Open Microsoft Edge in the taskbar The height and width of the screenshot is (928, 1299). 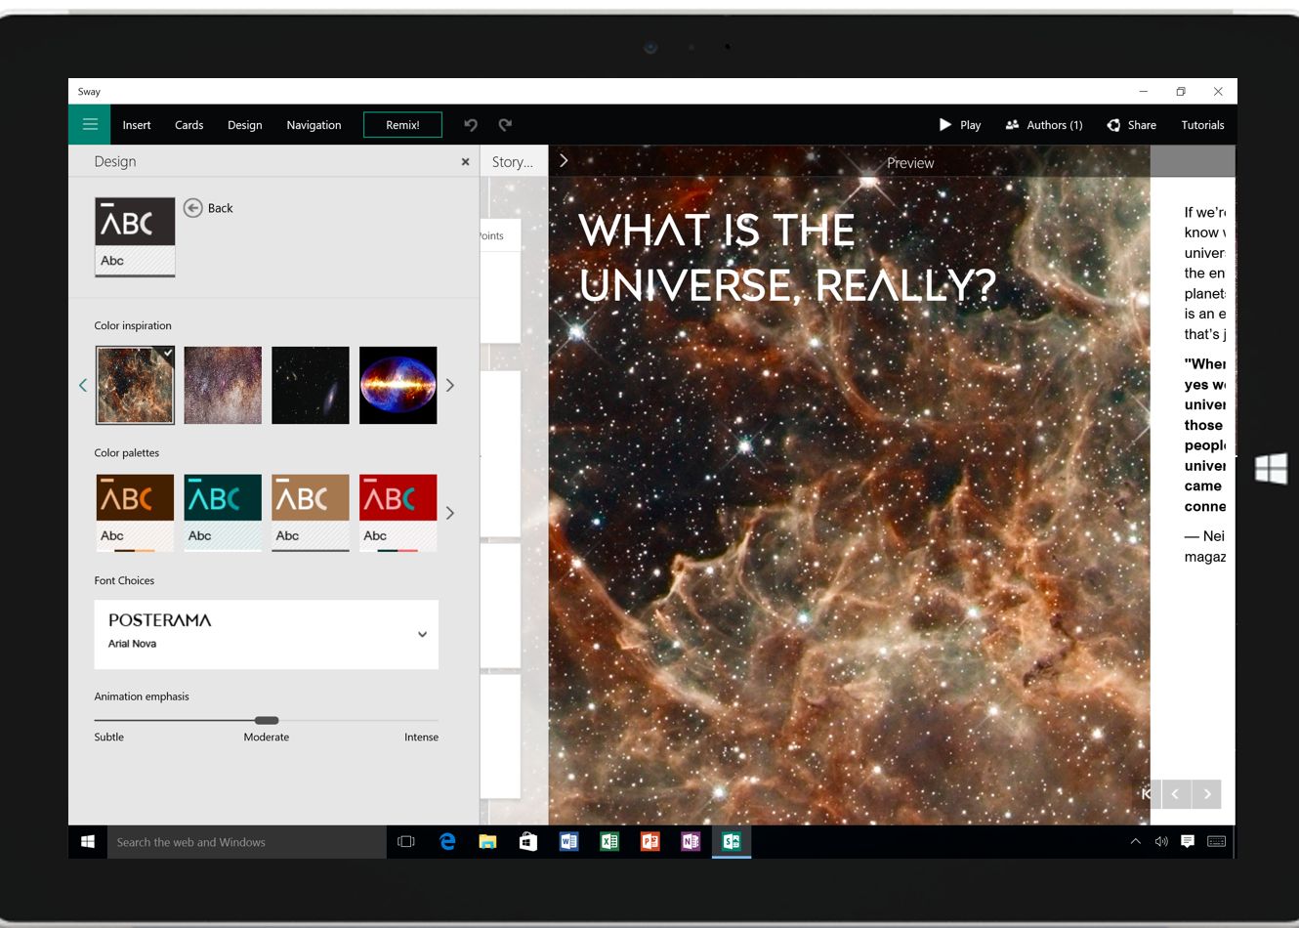tap(447, 841)
